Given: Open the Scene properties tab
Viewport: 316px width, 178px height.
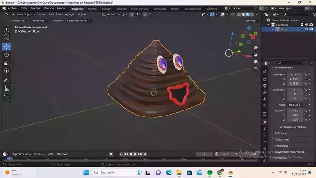Looking at the screenshot, I should [x=265, y=99].
